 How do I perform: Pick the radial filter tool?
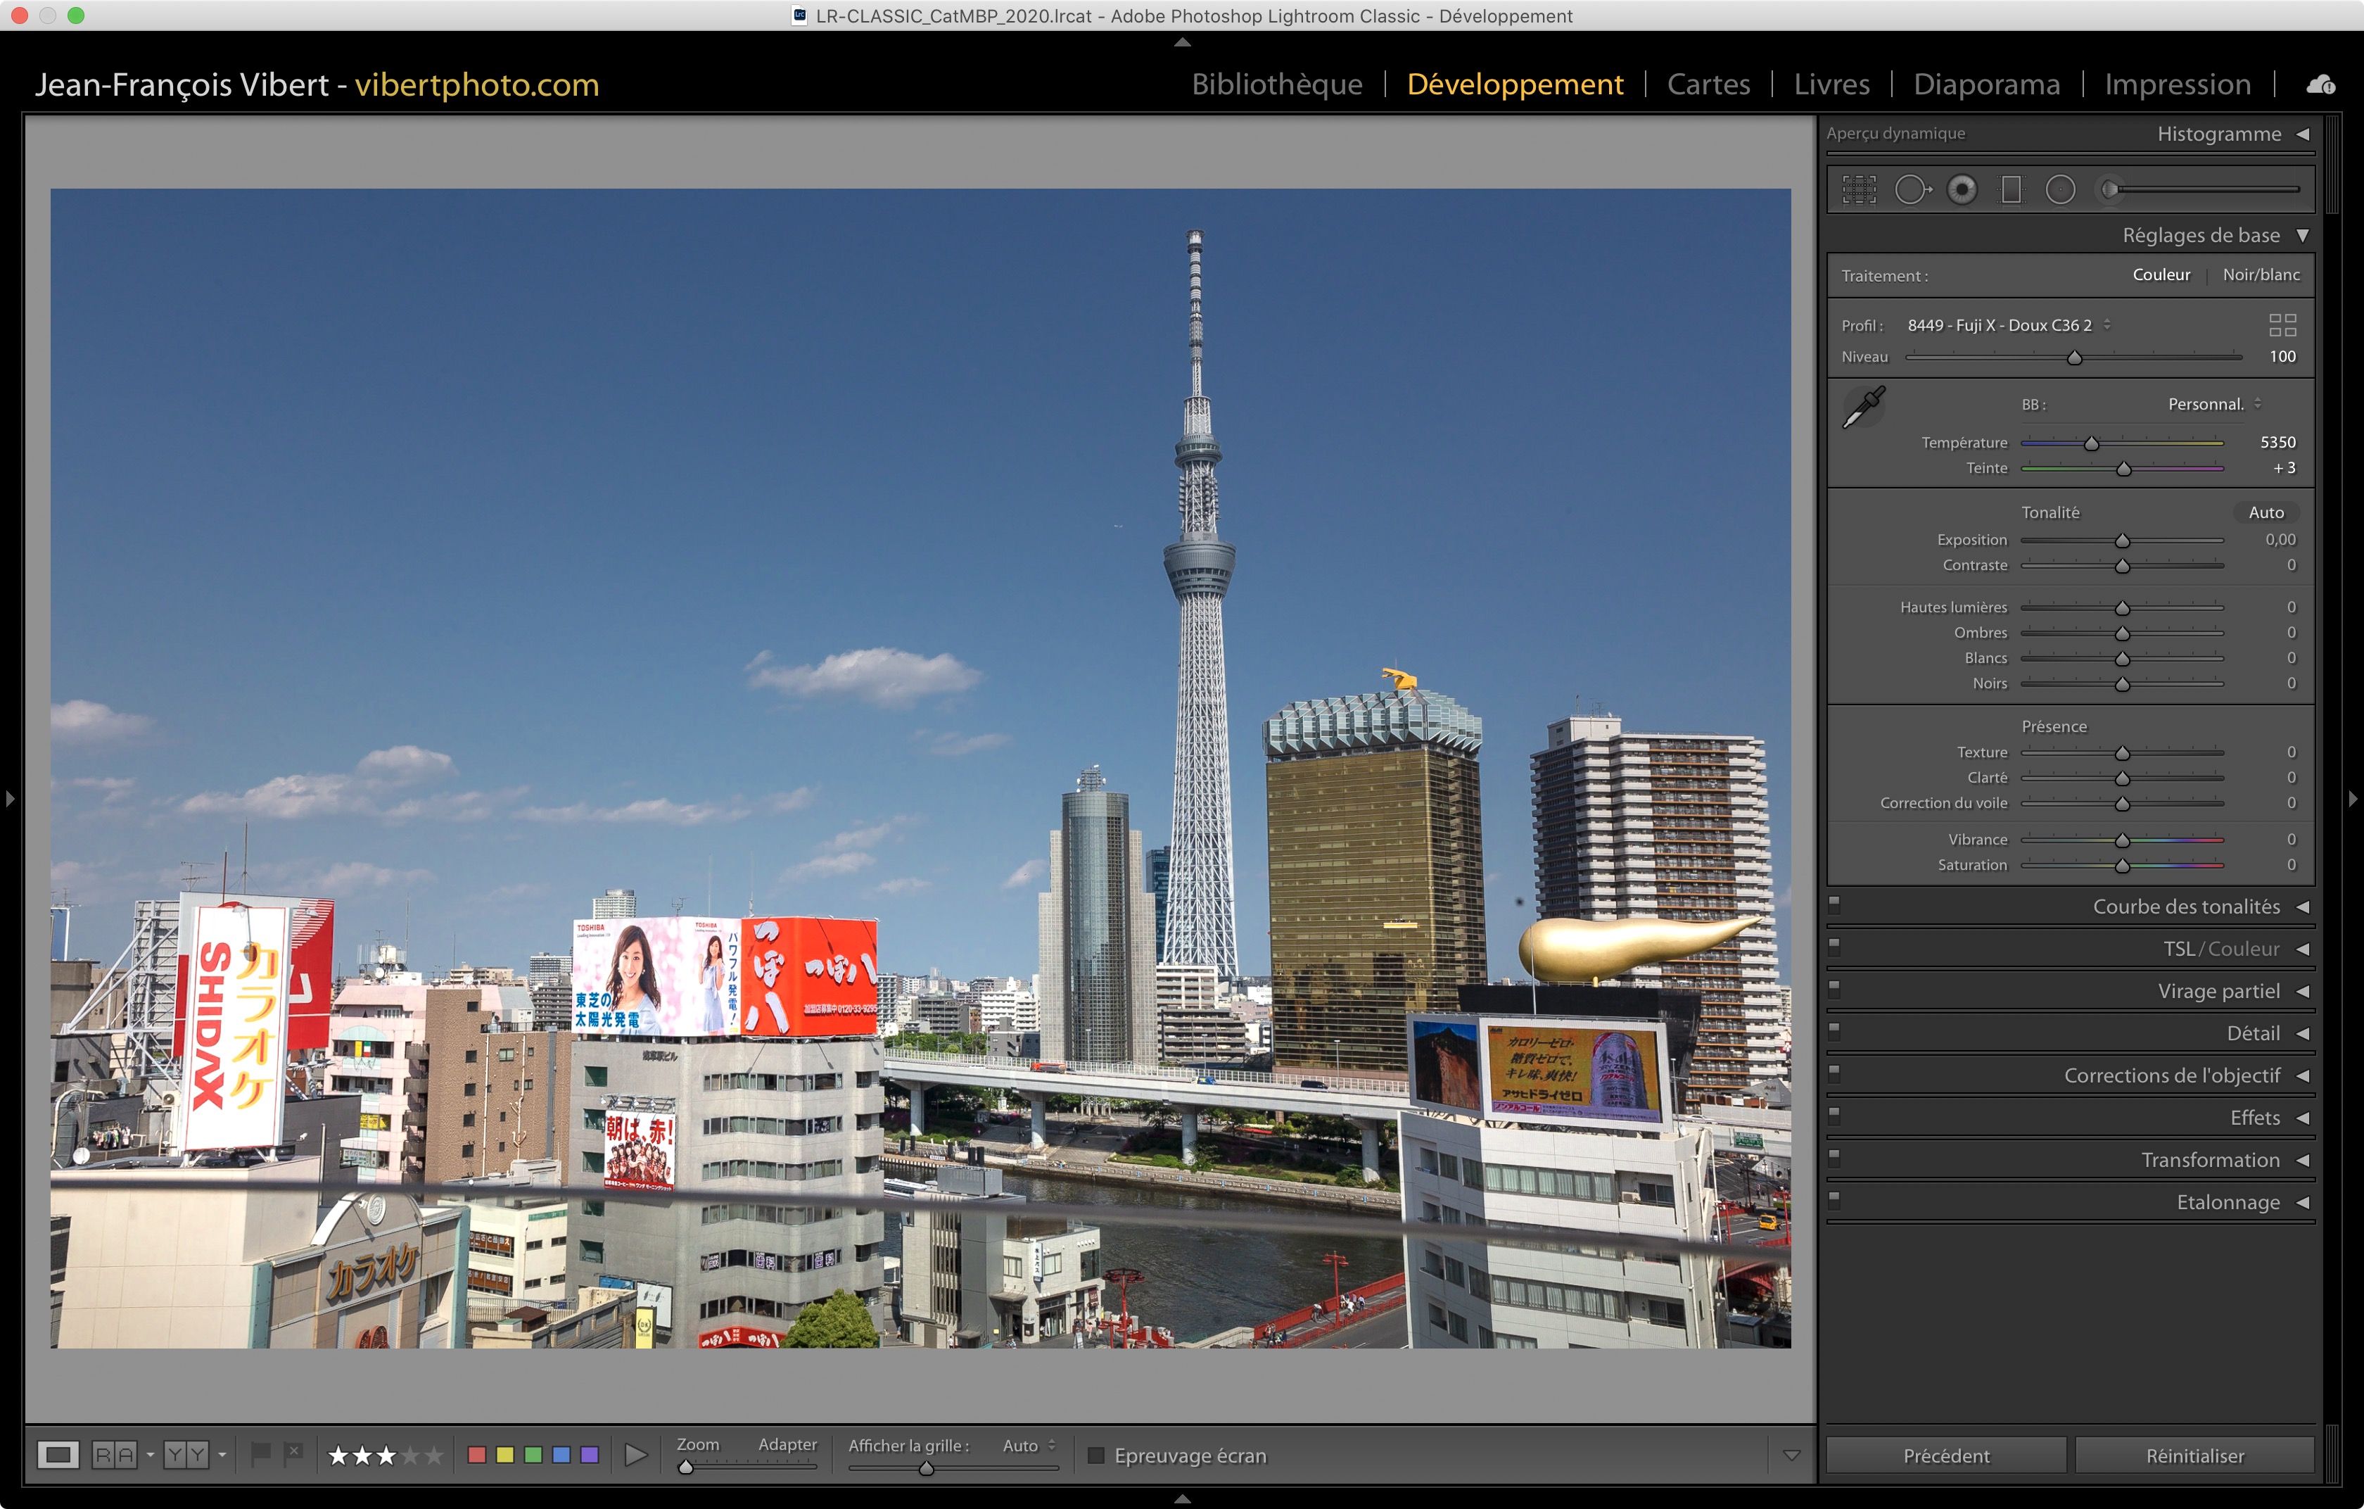click(x=2059, y=189)
